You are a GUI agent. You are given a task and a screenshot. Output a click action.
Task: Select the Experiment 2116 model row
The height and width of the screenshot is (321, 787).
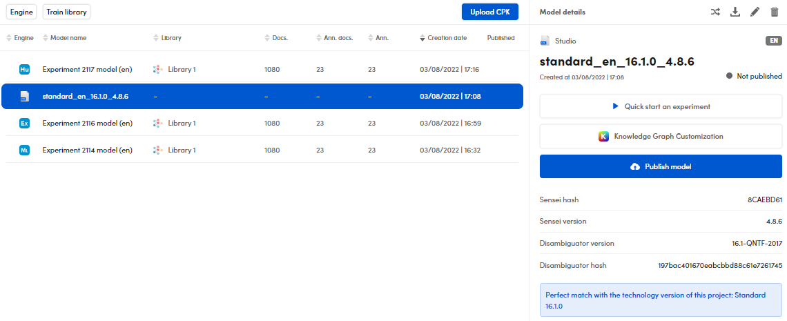click(262, 124)
